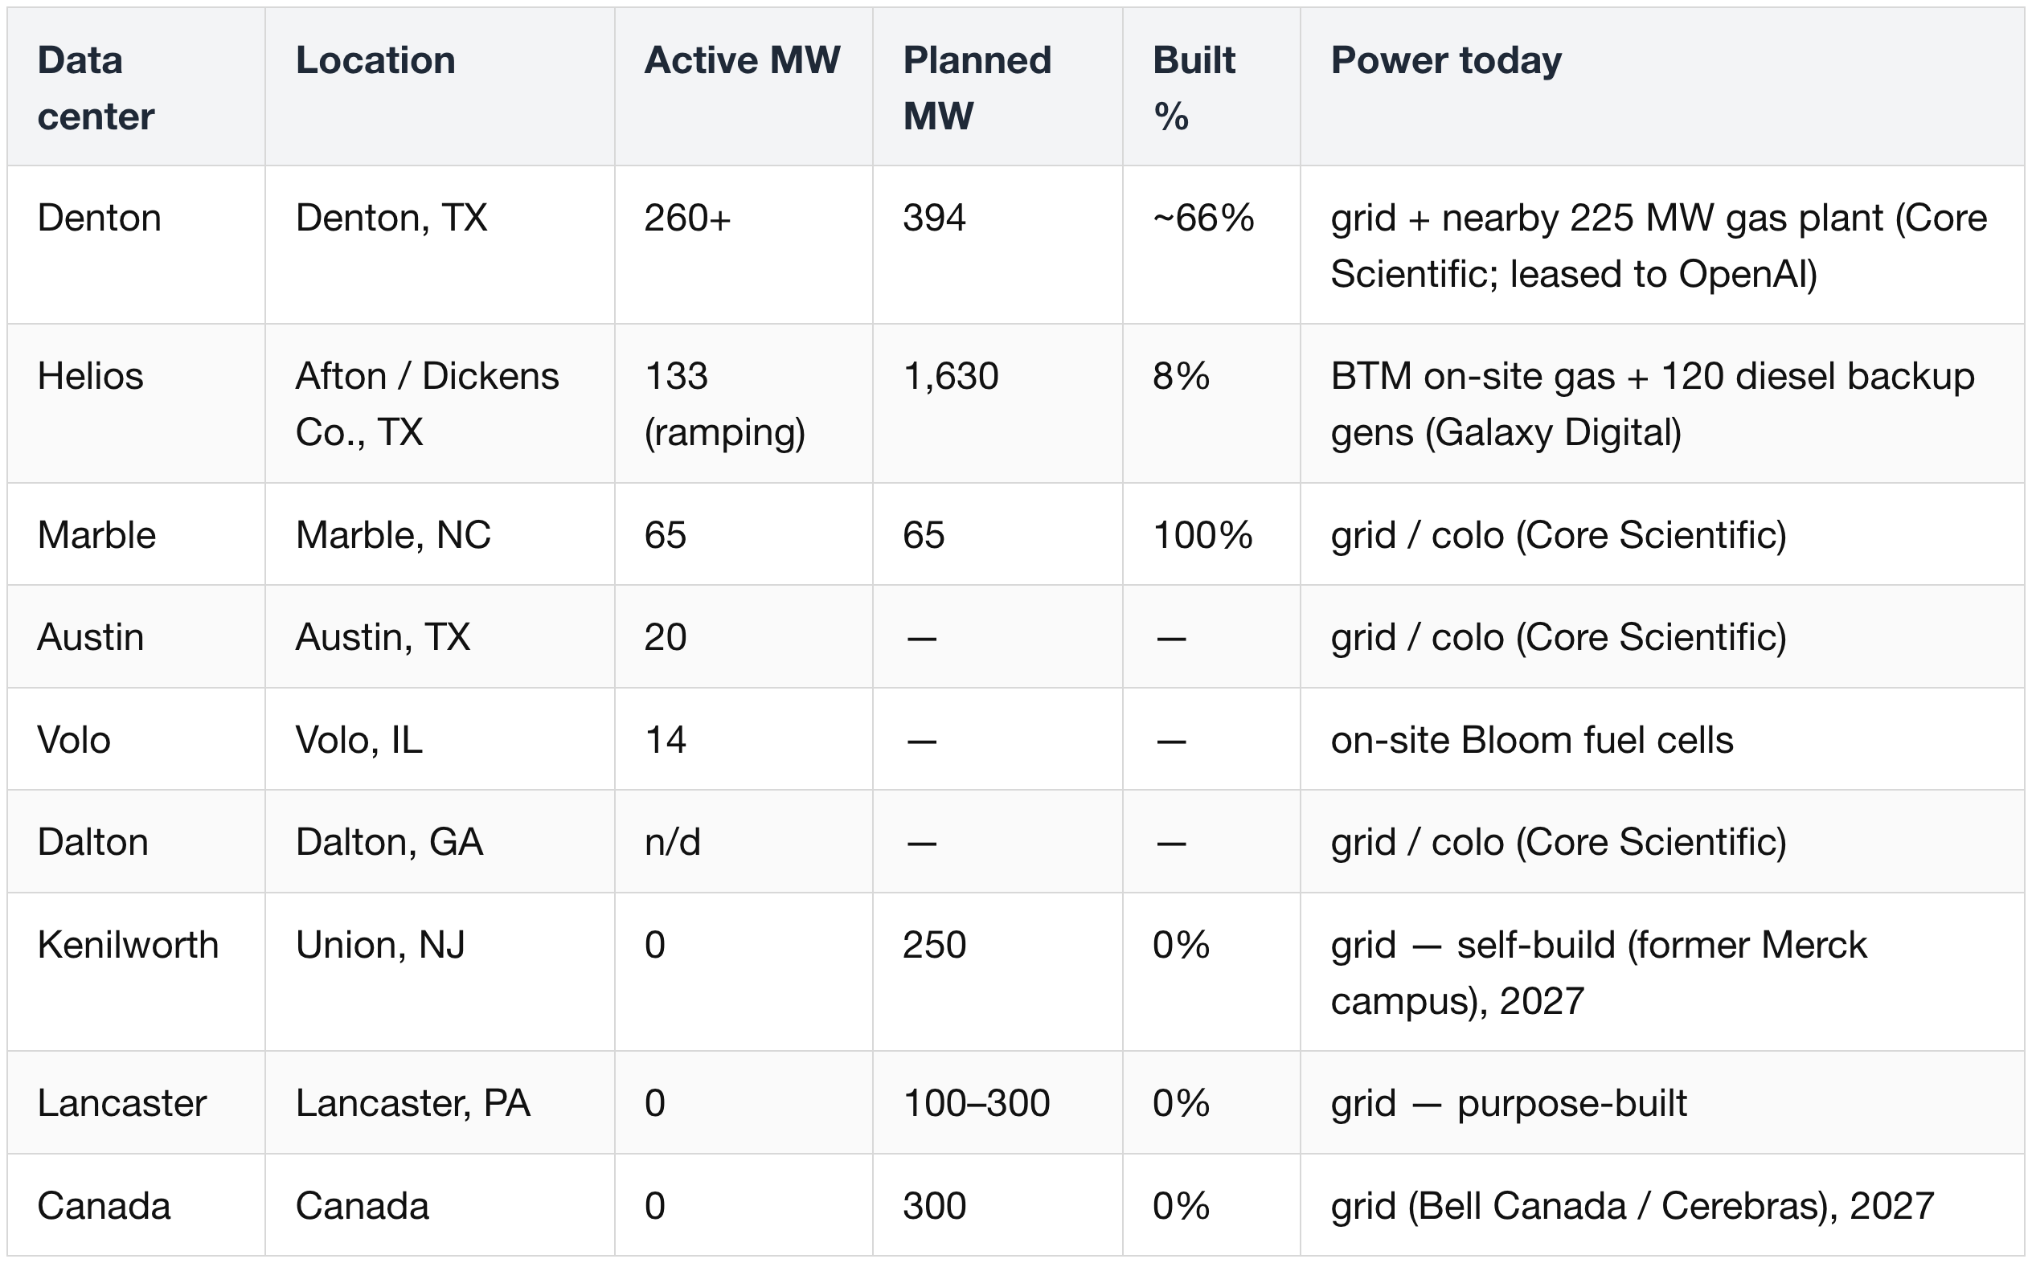Select the Lancaster, PA location cell

(x=440, y=1102)
